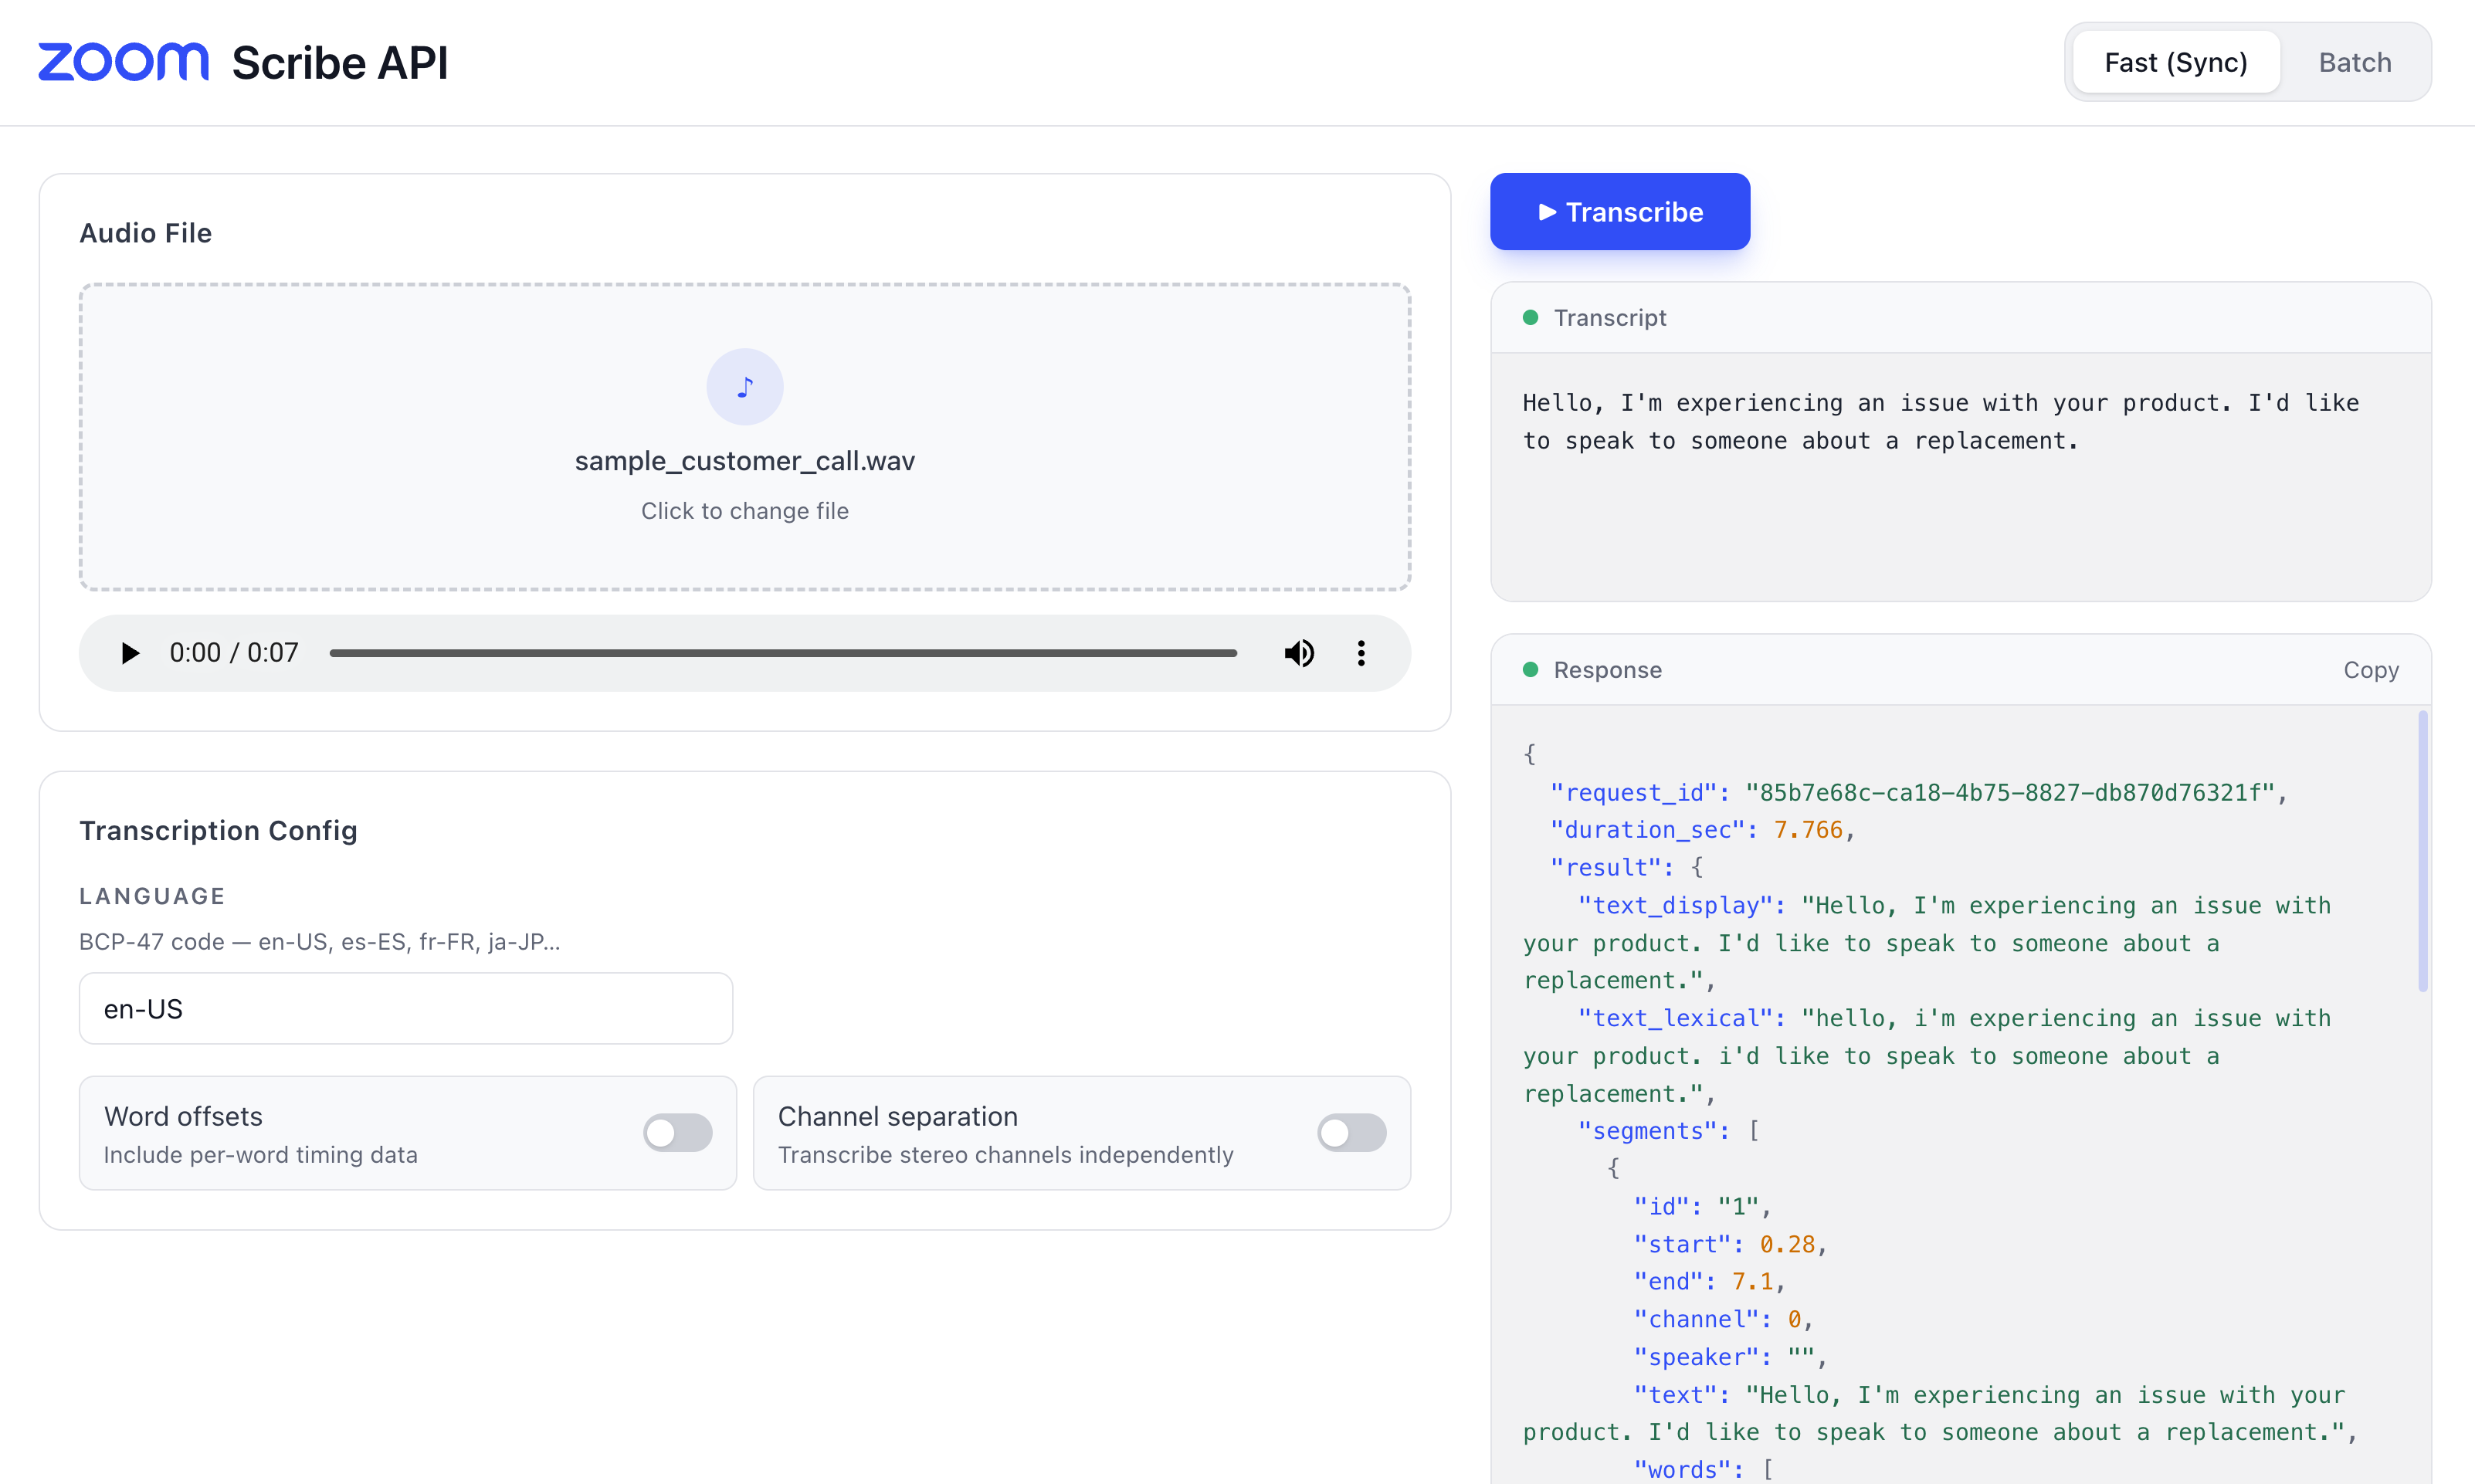
Task: Click the transcript text in Transcript panel
Action: 1940,422
